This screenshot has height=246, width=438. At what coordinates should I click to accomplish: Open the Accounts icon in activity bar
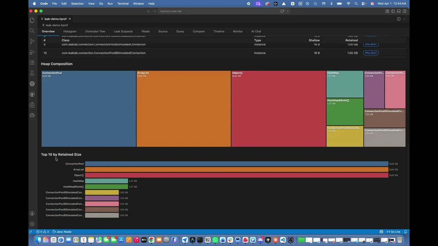[32, 214]
